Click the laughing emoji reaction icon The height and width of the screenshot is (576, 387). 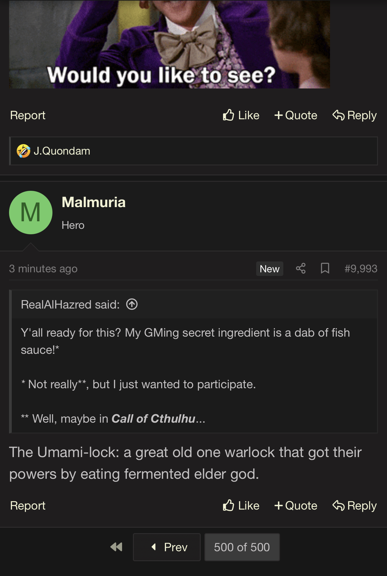[x=24, y=151]
